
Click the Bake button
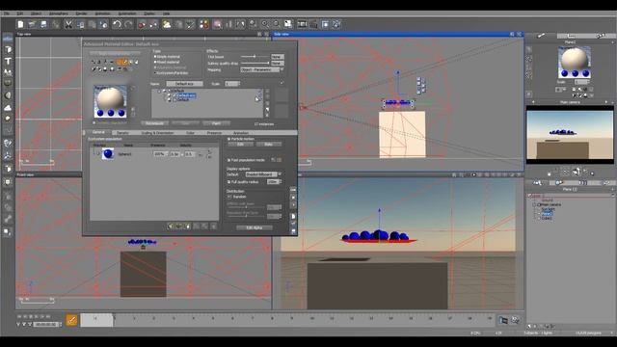(269, 145)
